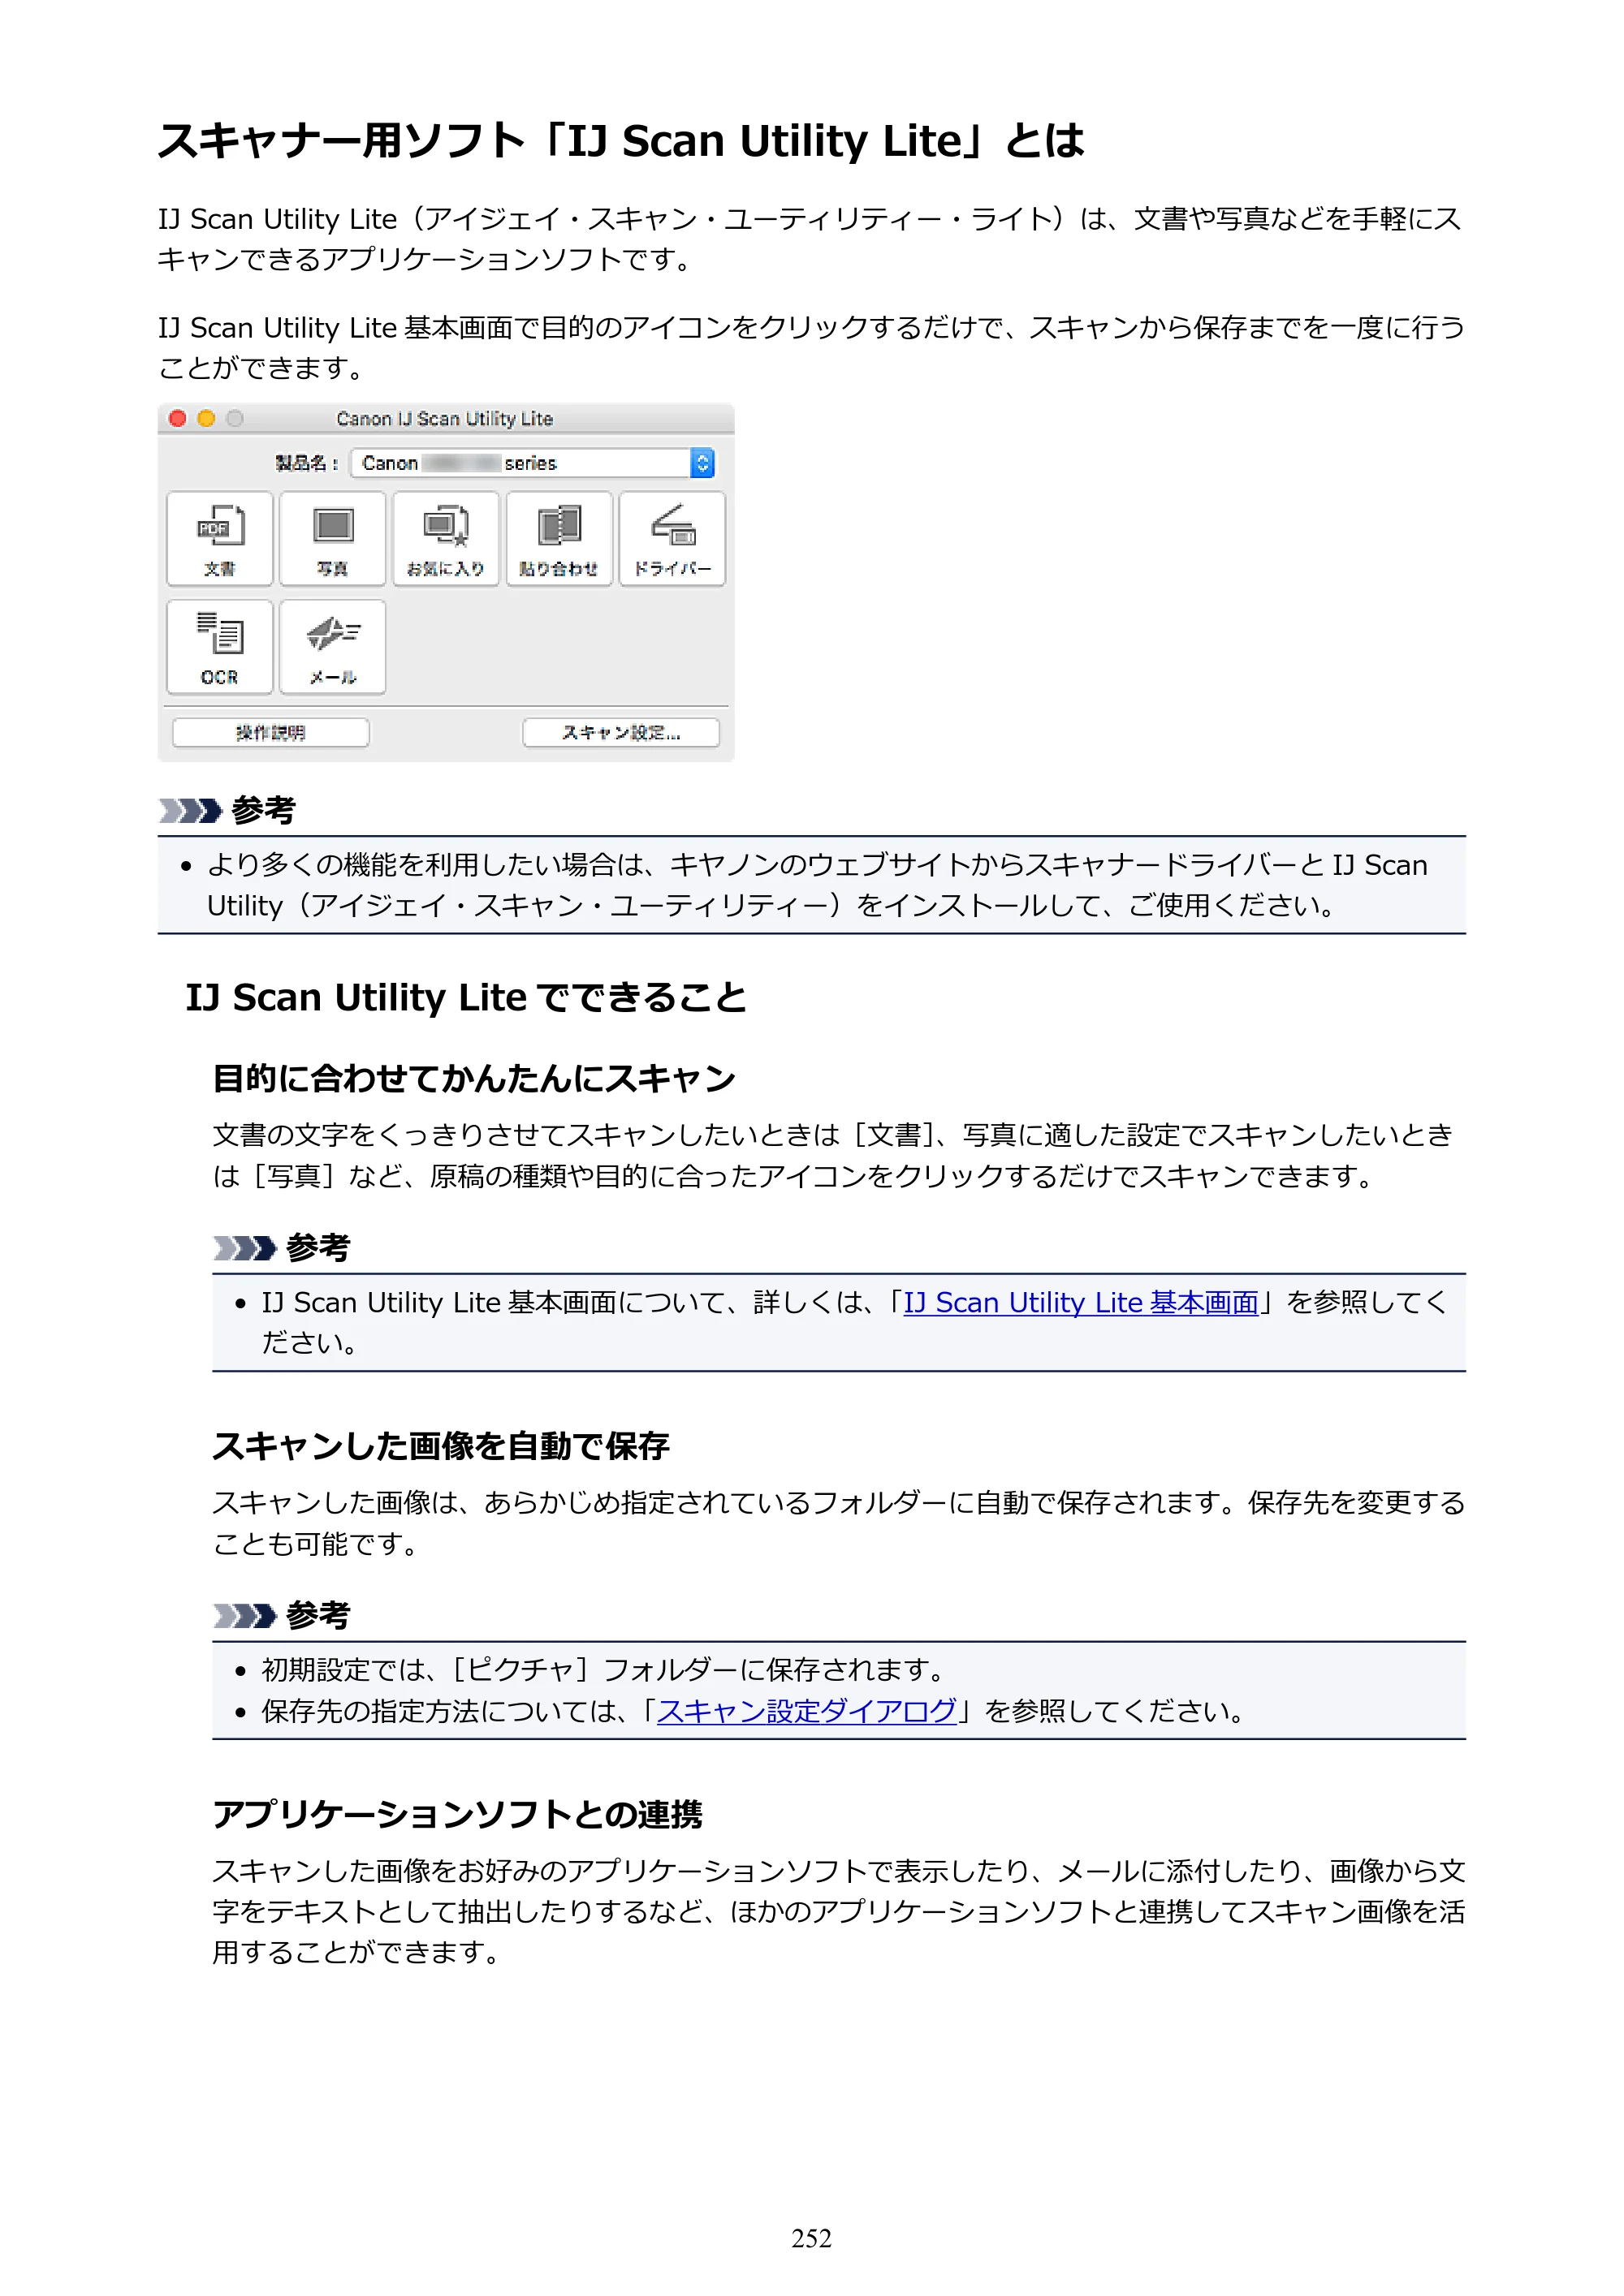Open the 製品名 Canon series dropdown
The image size is (1624, 2296).
click(533, 463)
